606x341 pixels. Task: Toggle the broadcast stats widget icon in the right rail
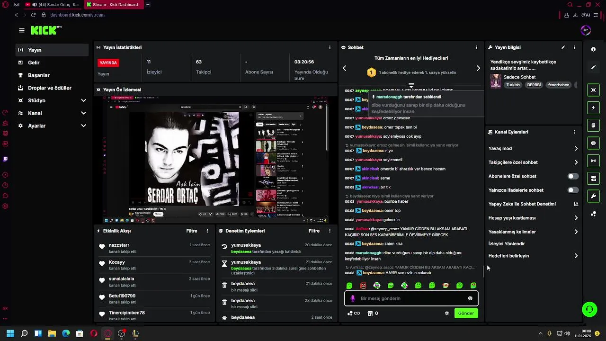[593, 161]
